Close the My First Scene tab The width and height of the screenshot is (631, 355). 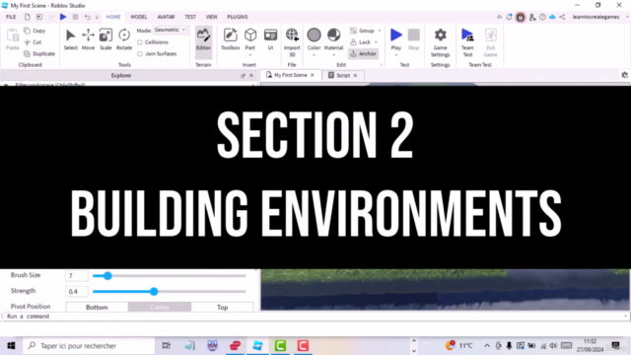tap(313, 75)
